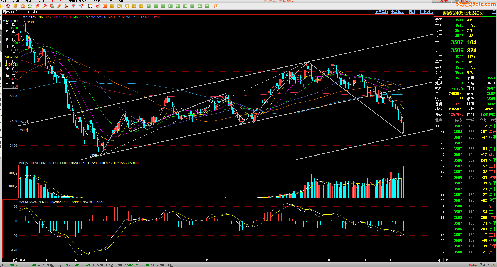Click the 查看期权 link
The image size is (497, 267).
pos(397,12)
